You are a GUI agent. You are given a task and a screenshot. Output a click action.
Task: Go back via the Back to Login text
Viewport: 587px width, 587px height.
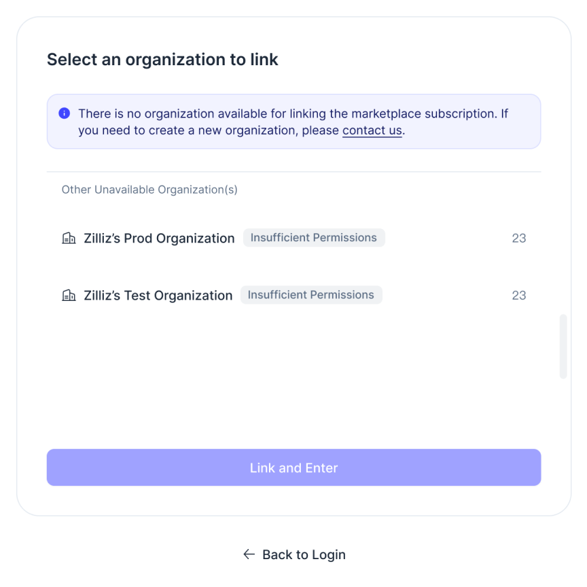304,554
